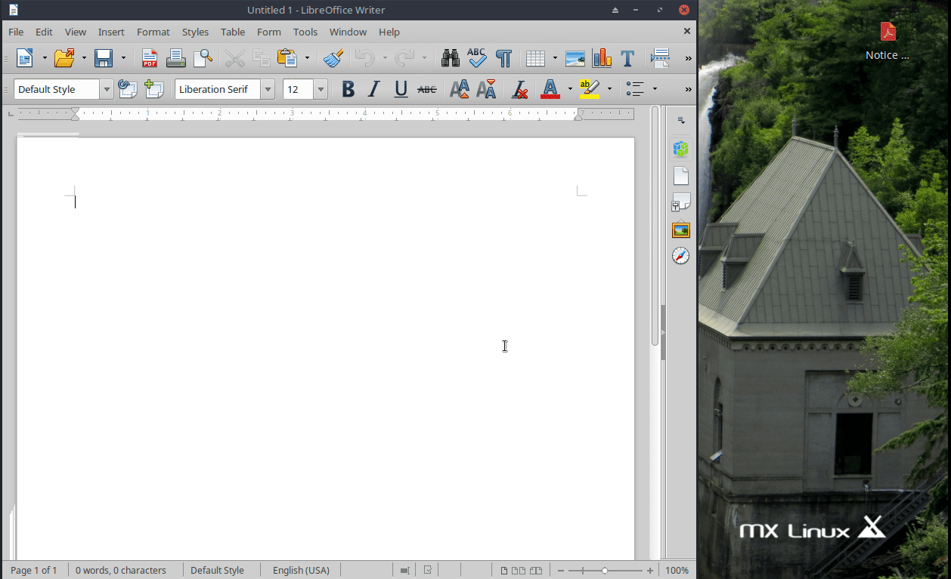Open the Liberation Serif font name dropdown
The image size is (951, 579).
[x=268, y=89]
